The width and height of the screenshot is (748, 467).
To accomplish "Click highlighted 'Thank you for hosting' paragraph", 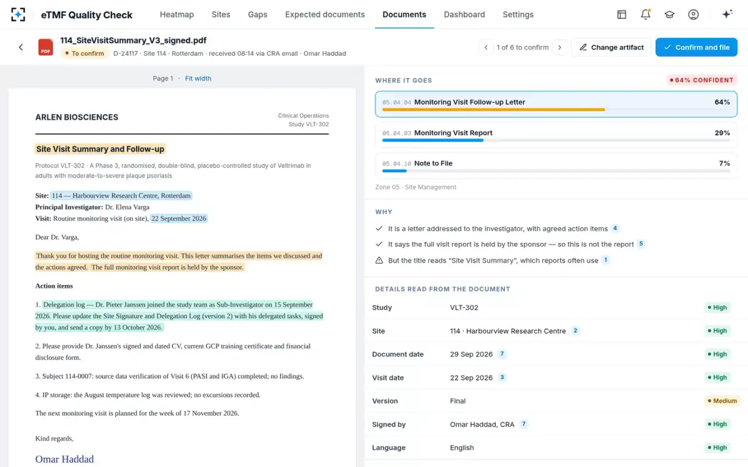I will [x=179, y=262].
